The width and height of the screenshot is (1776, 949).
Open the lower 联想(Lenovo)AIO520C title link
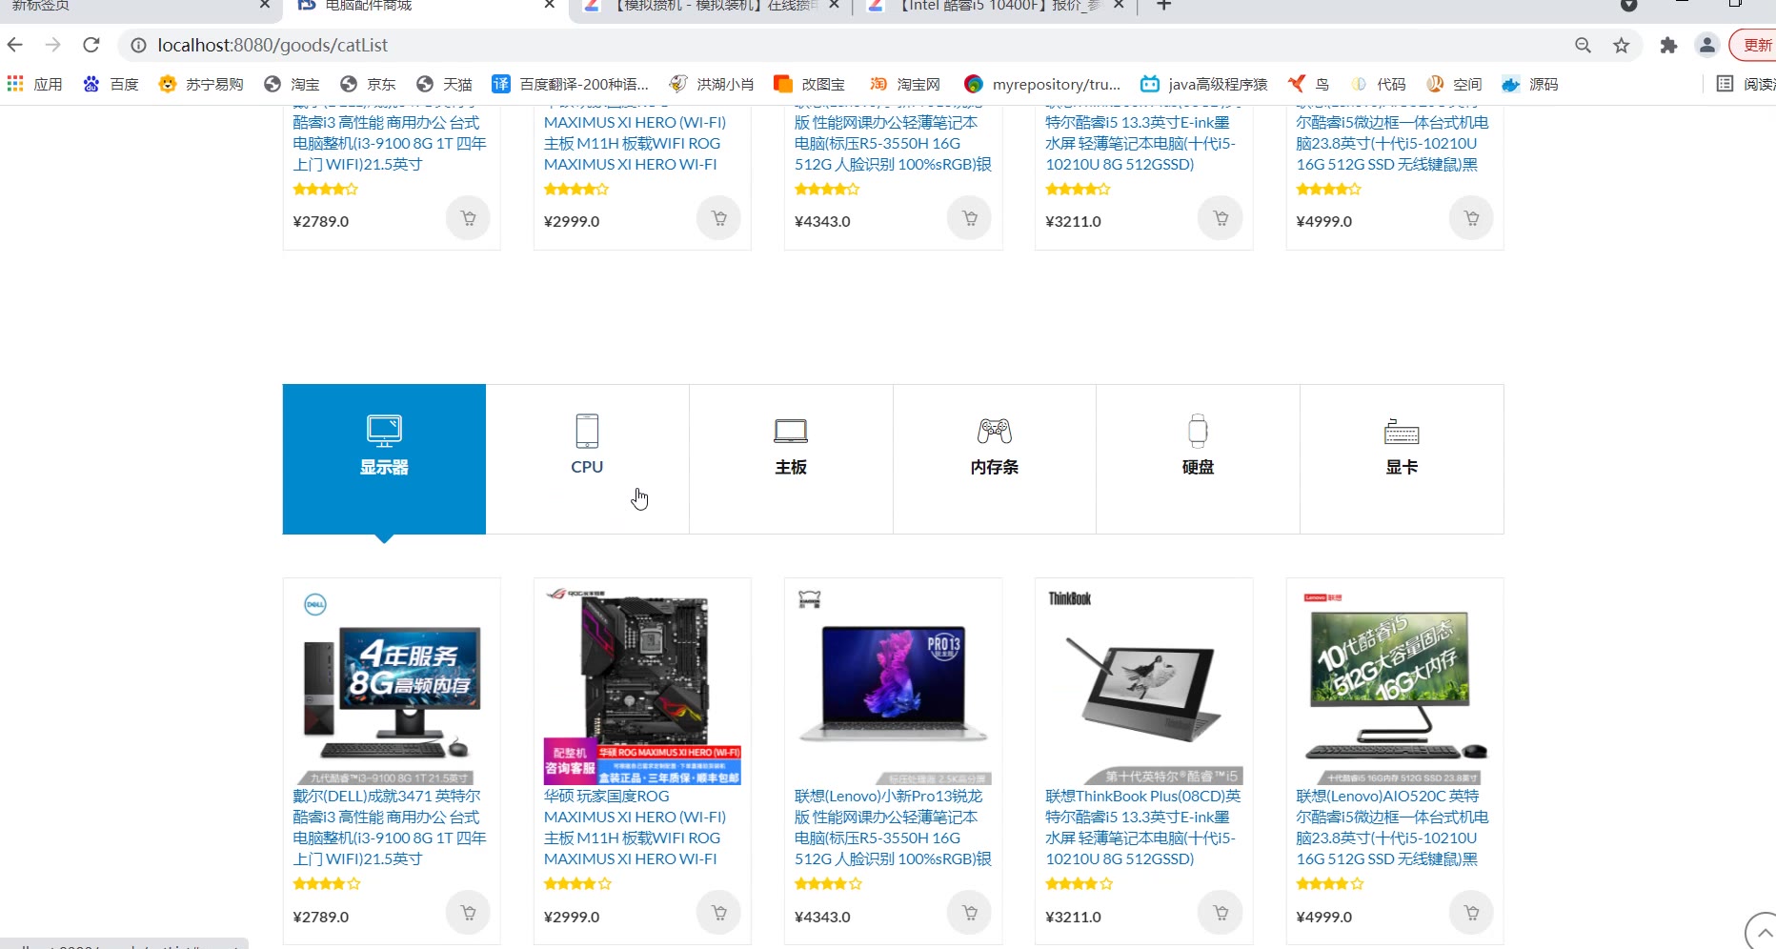[1393, 827]
